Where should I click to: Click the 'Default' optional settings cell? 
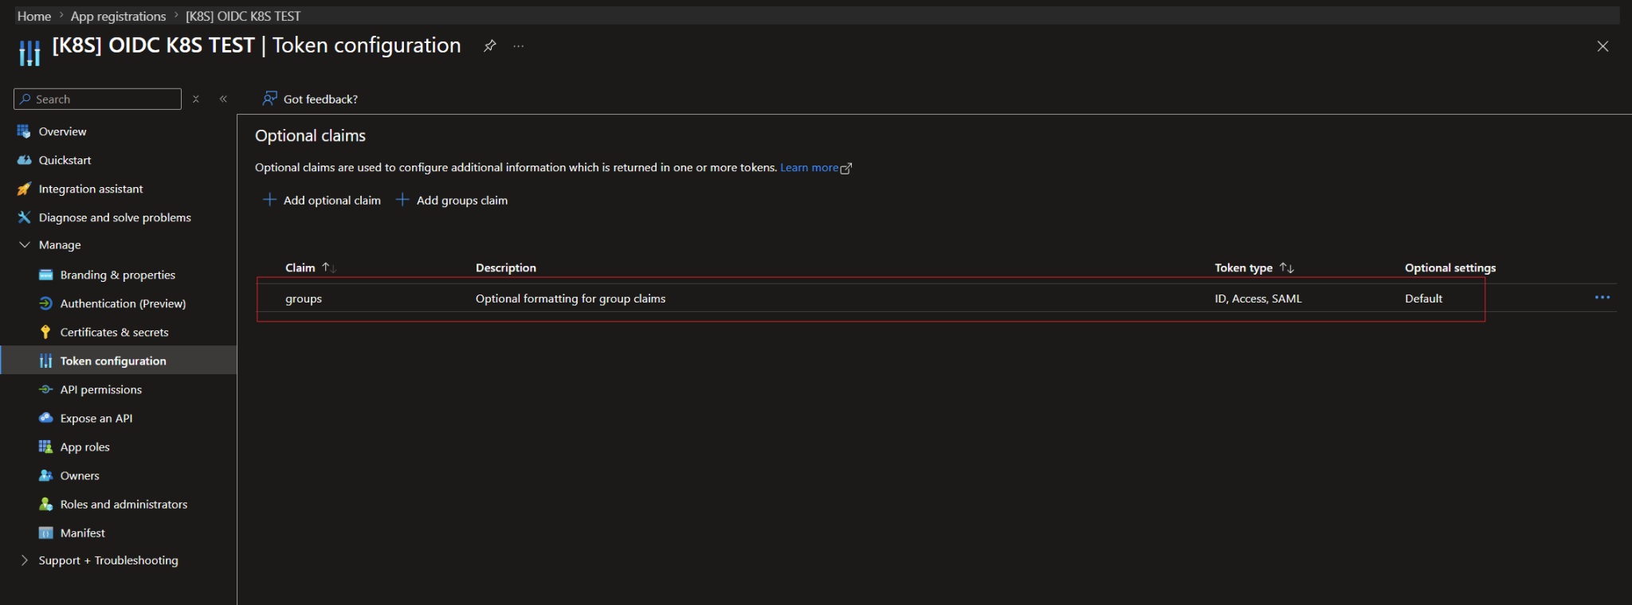[1423, 299]
